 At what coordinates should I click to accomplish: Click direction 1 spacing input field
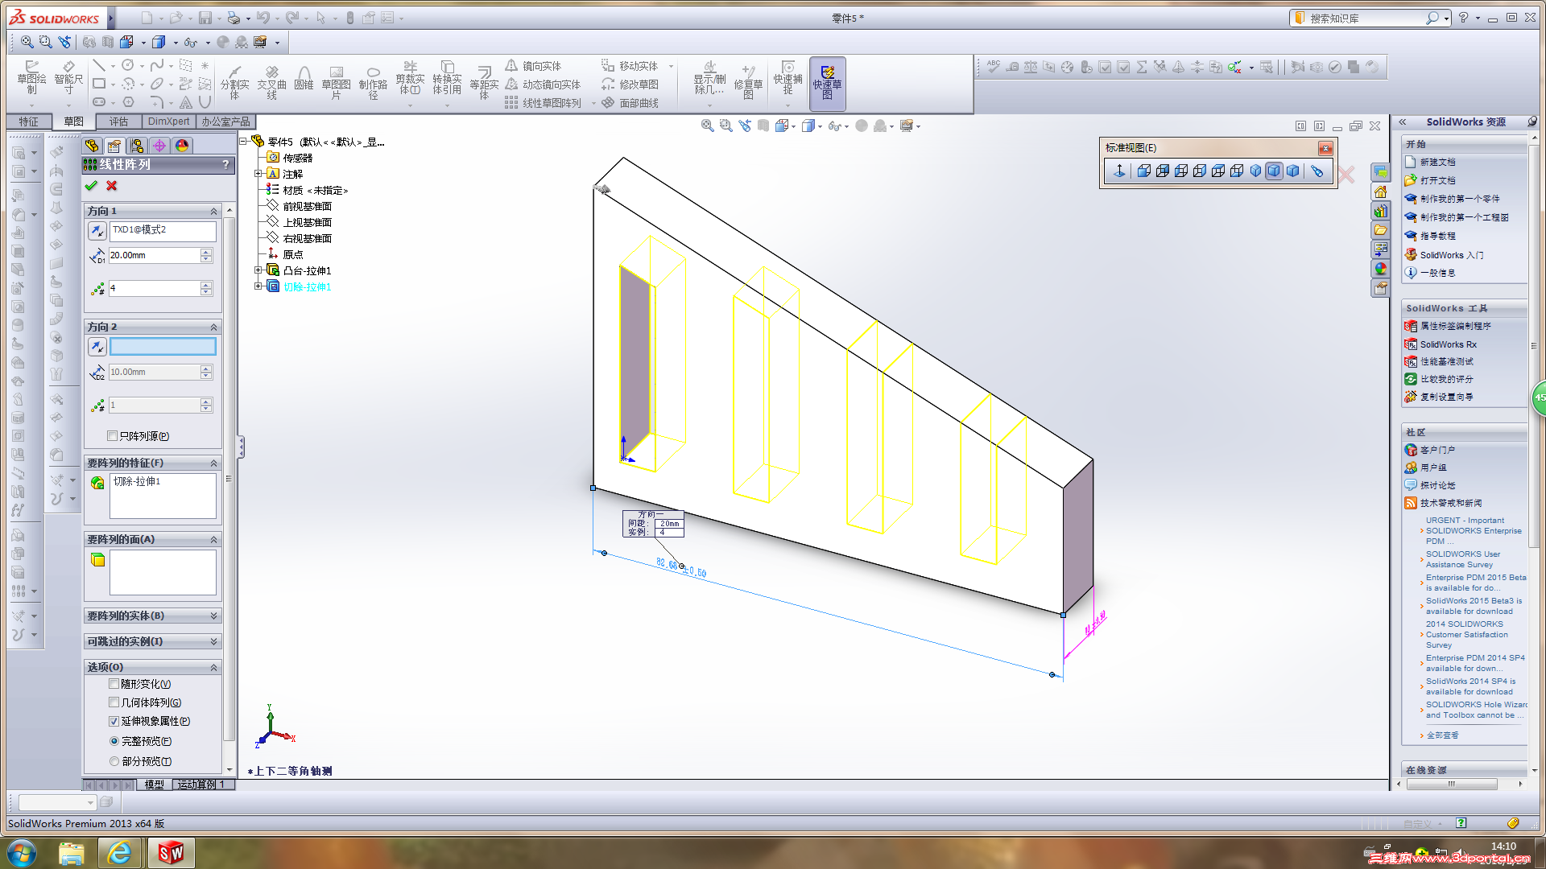[153, 255]
